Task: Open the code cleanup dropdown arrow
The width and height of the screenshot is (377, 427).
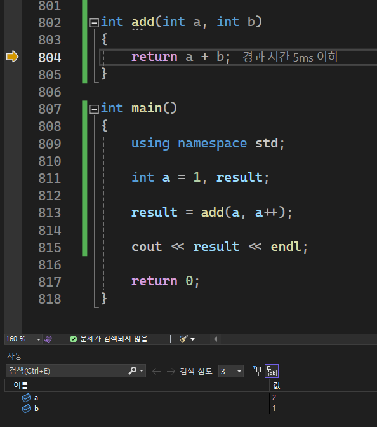Action: 192,339
